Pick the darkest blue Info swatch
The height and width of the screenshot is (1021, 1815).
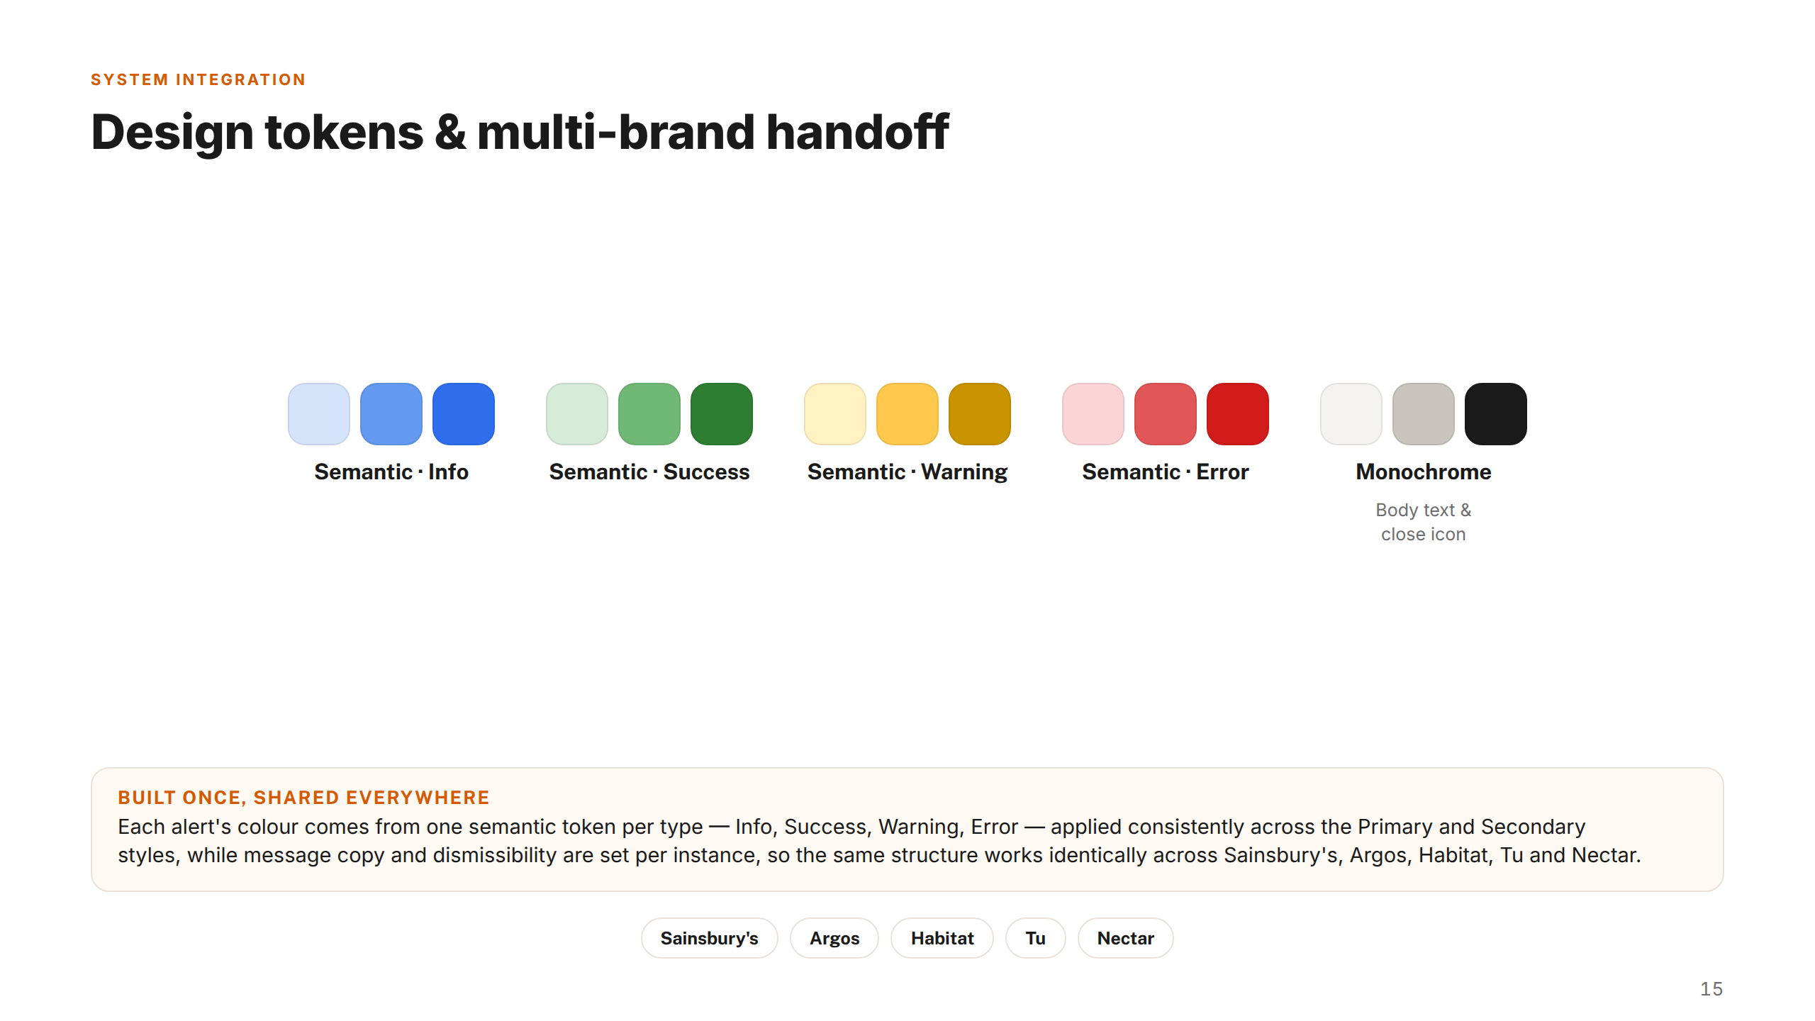(464, 414)
